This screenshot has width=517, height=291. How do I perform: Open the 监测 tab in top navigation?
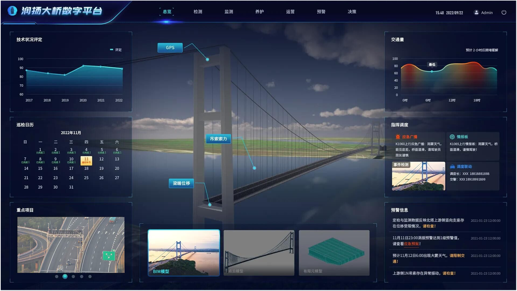click(x=229, y=12)
